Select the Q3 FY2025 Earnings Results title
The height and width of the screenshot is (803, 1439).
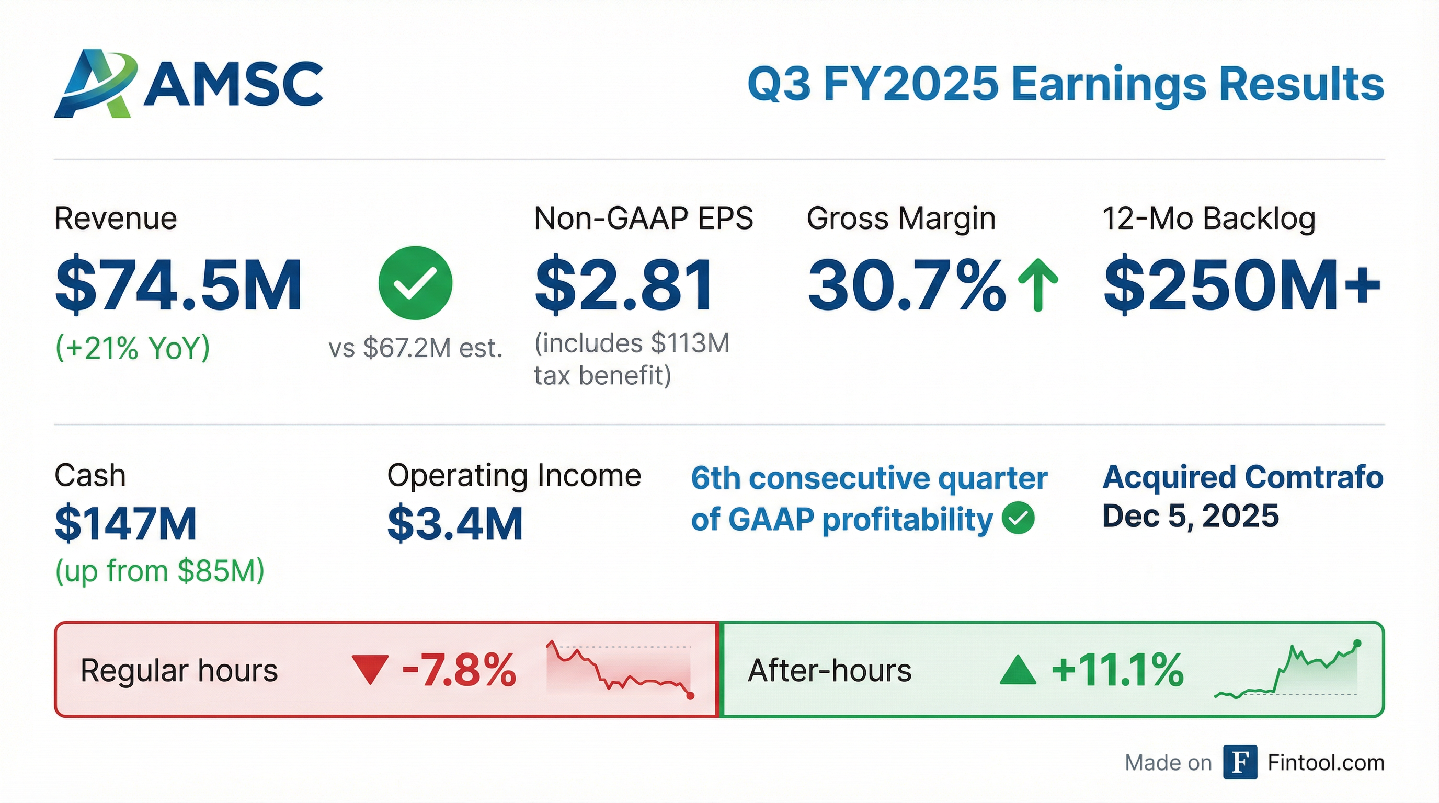click(1065, 84)
